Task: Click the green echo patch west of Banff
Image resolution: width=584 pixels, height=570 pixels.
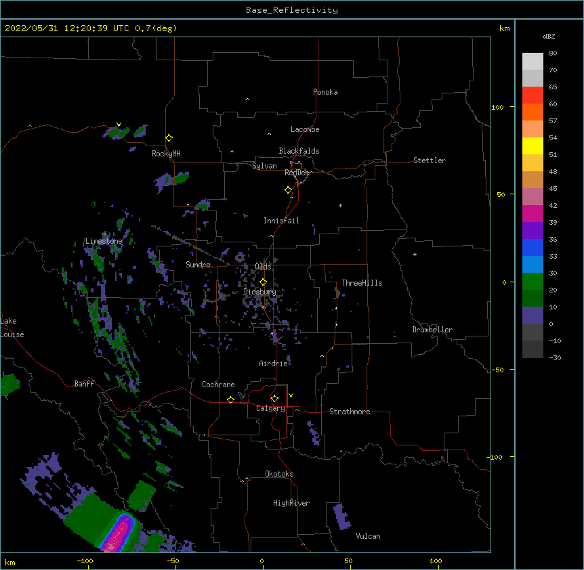Action: click(9, 385)
